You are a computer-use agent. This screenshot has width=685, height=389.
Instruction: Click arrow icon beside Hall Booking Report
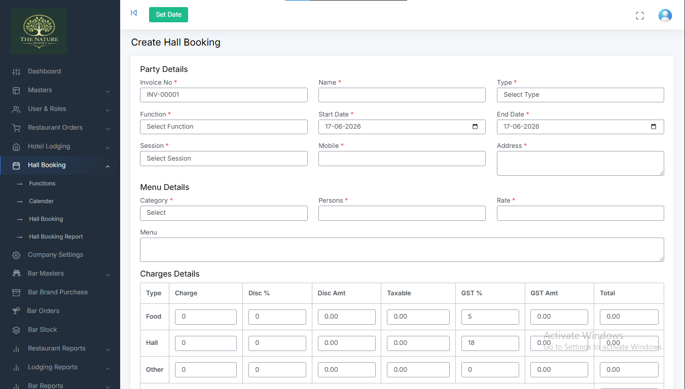tap(20, 237)
